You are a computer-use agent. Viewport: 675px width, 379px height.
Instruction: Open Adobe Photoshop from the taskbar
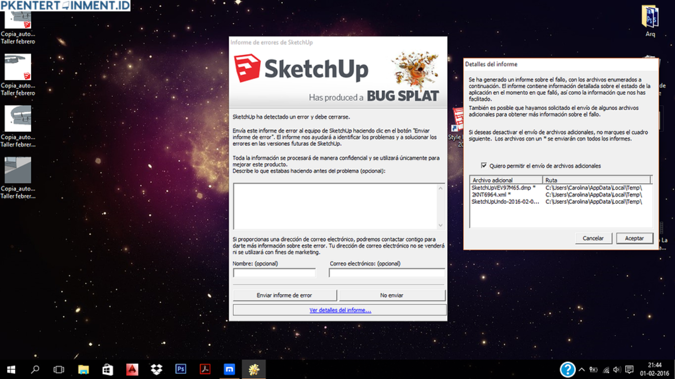pyautogui.click(x=180, y=369)
